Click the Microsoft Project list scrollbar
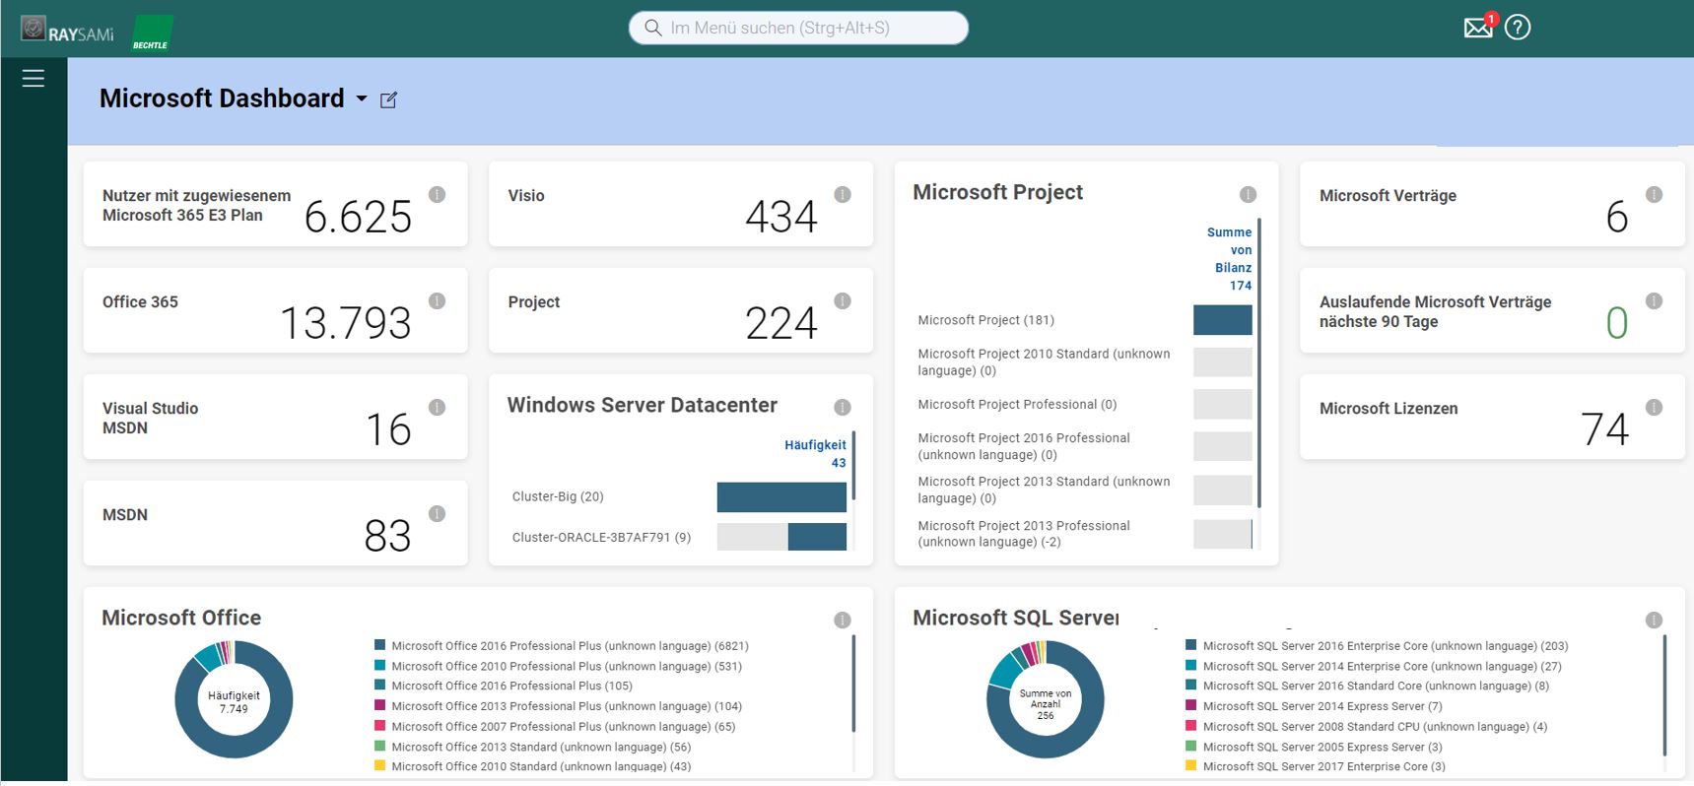Image resolution: width=1694 pixels, height=786 pixels. click(x=1259, y=364)
